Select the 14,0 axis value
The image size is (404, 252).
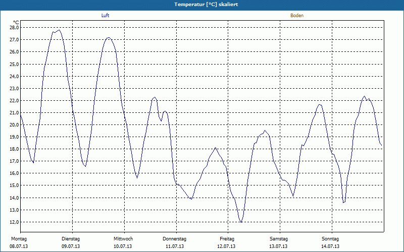pyautogui.click(x=14, y=198)
